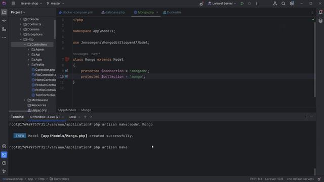The width and height of the screenshot is (324, 182).
Task: Click the \App\Models breadcrumb
Action: click(x=67, y=110)
